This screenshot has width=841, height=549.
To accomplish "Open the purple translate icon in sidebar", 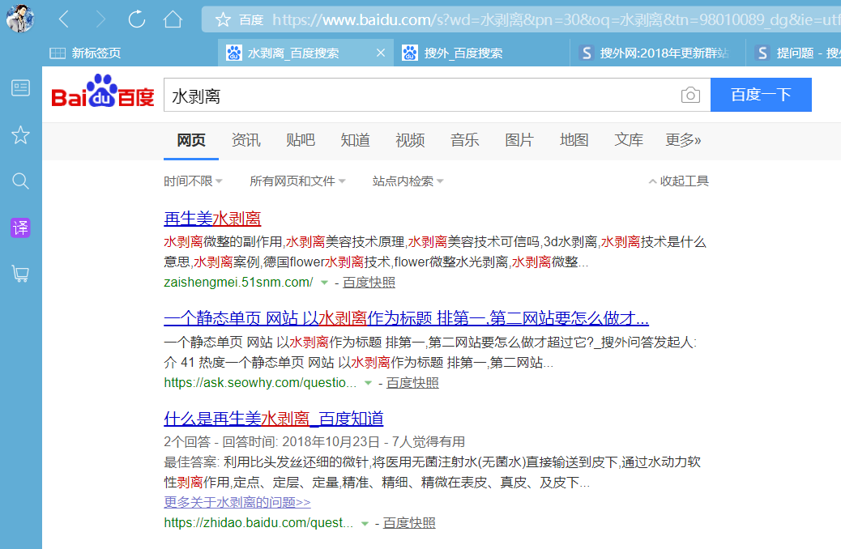I will click(20, 228).
